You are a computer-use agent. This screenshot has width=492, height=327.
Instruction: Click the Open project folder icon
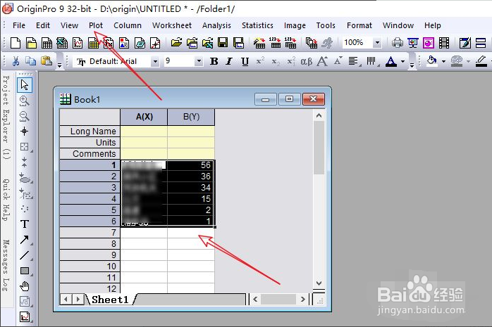[176, 43]
